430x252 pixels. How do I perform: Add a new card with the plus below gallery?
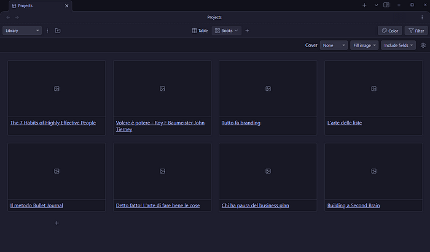pyautogui.click(x=57, y=223)
